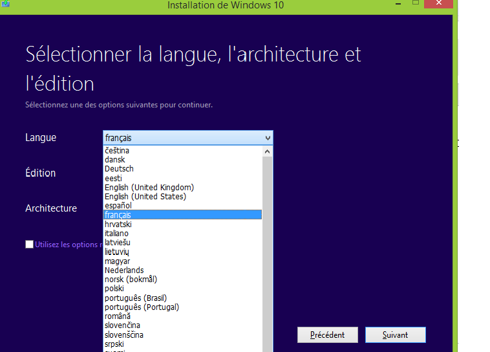Screen dimensions: 490x352
Task: Select lietuvių language option
Action: point(182,252)
